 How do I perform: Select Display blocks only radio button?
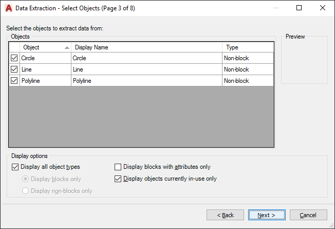pyautogui.click(x=25, y=179)
